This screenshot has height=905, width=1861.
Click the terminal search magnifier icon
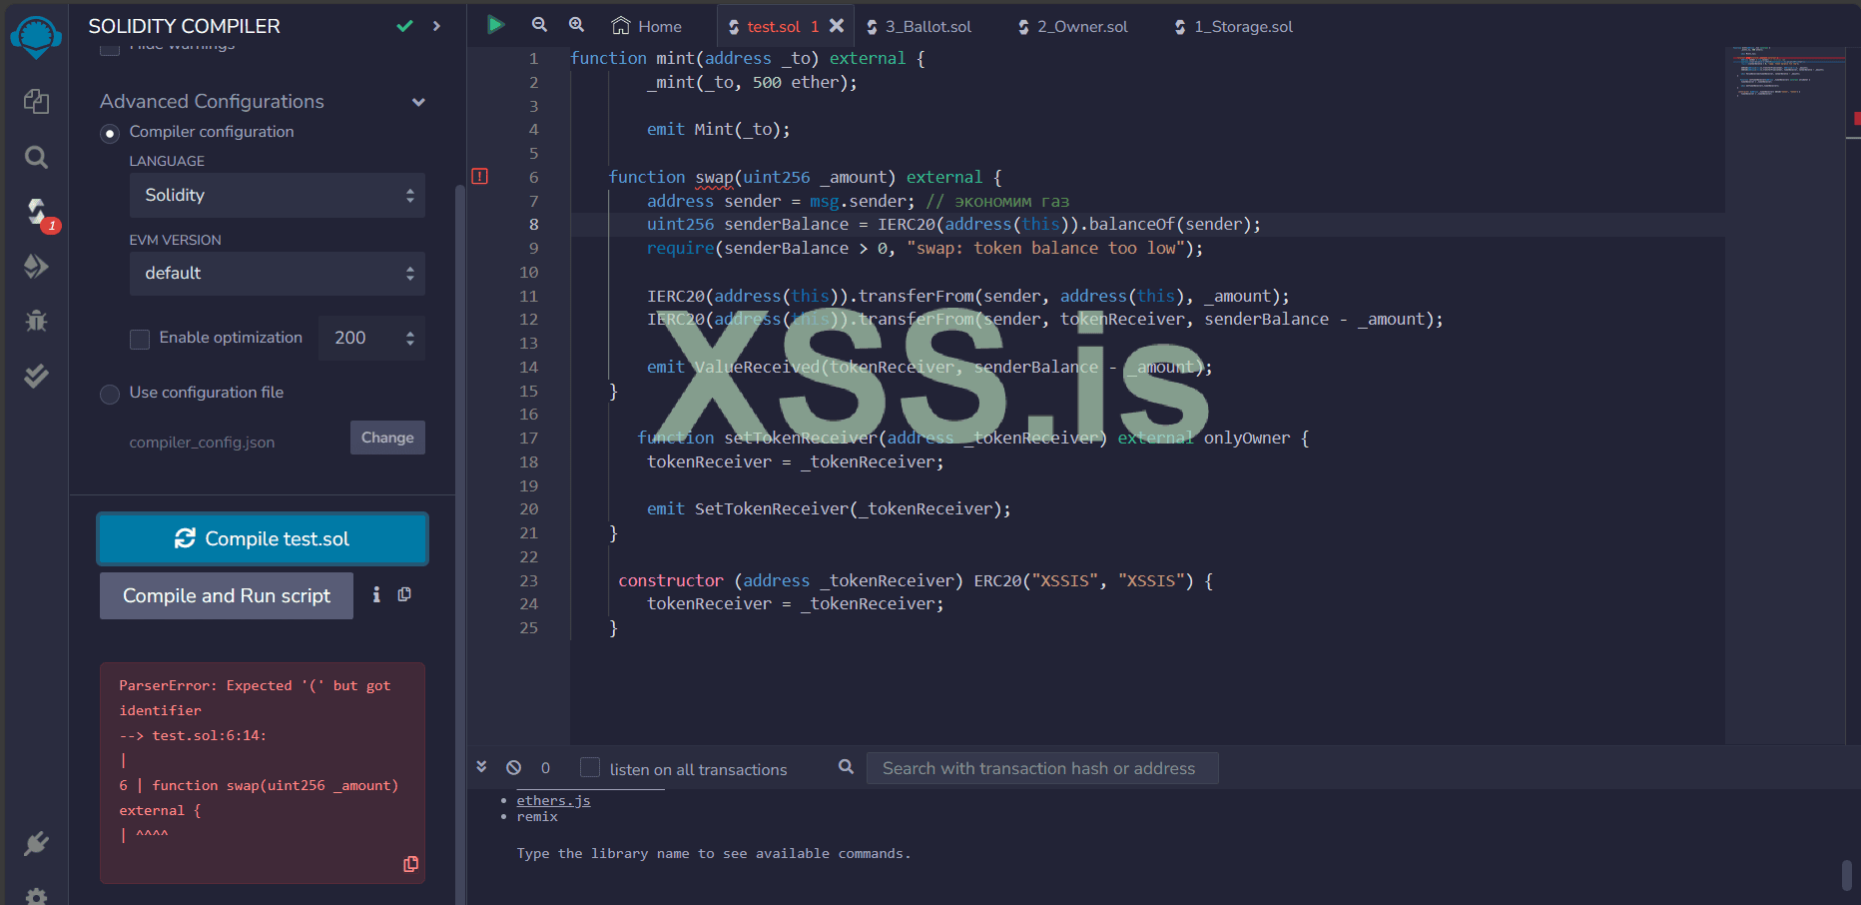(x=847, y=766)
